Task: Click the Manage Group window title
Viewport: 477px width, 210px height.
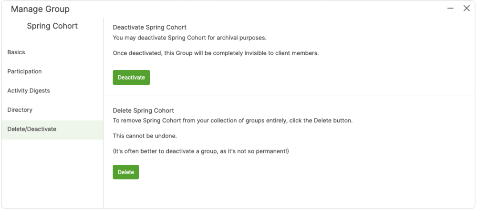Action: tap(40, 9)
